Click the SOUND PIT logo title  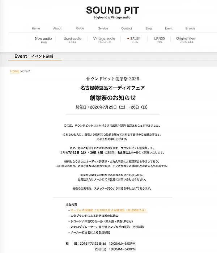tap(112, 10)
